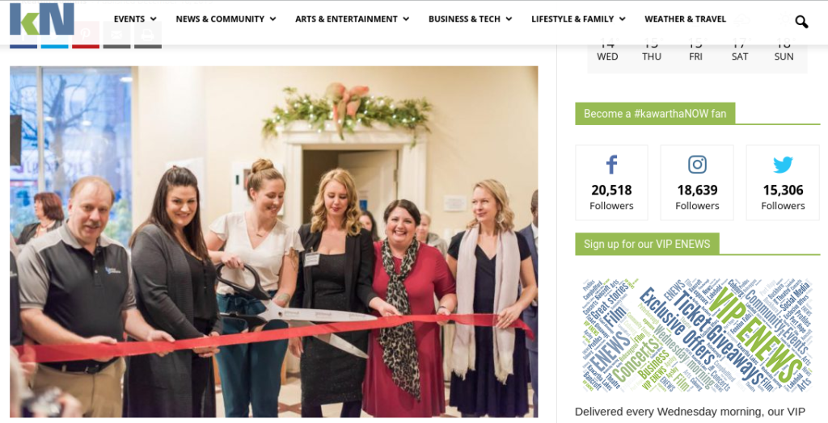Share on Twitter share button
Image resolution: width=828 pixels, height=423 pixels.
[54, 35]
